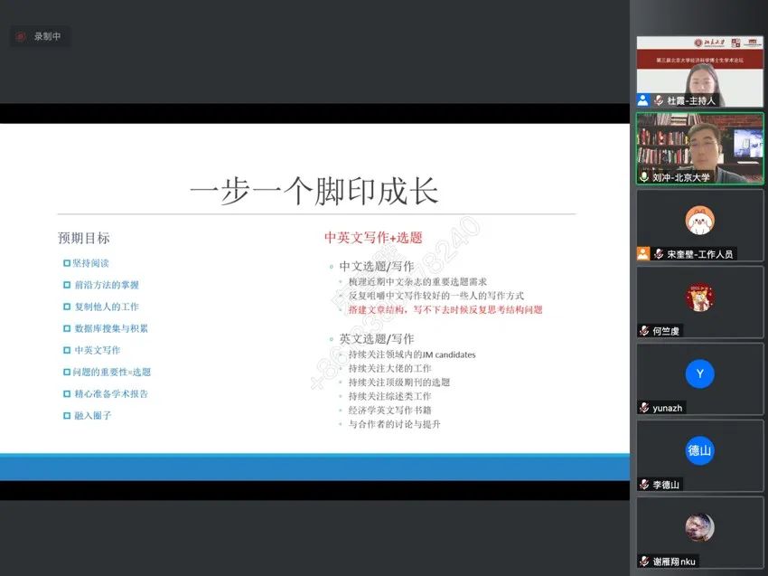
Task: Click muted mic icon for 何竺虔
Action: pyautogui.click(x=644, y=331)
